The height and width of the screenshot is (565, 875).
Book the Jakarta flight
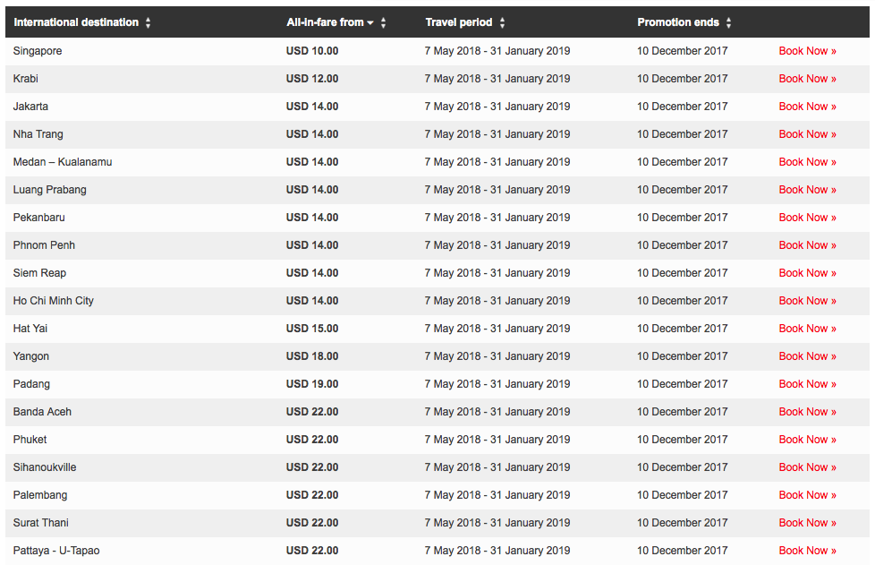808,107
